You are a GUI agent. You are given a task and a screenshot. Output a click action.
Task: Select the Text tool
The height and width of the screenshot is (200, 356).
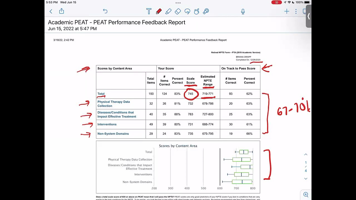click(149, 11)
